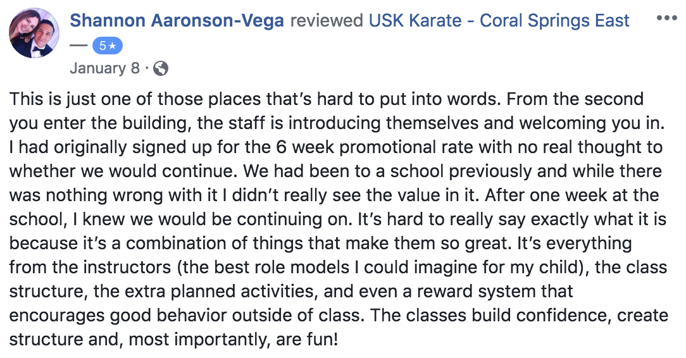Viewport: 686px width, 358px height.
Task: Open Shannon Aaronson-Vega's profile picture
Action: pyautogui.click(x=34, y=33)
